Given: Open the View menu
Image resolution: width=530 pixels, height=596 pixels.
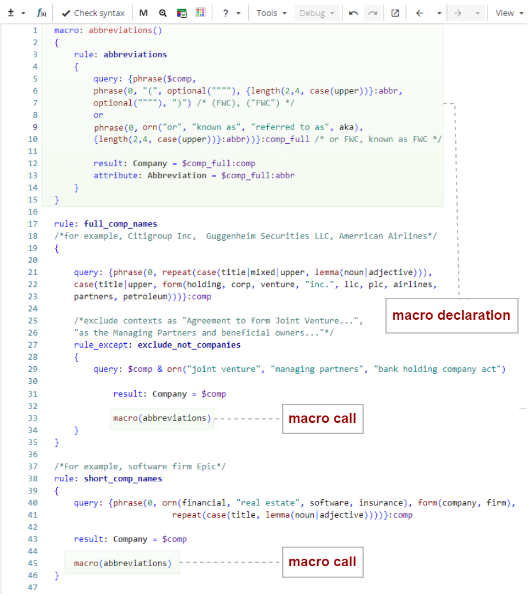Looking at the screenshot, I should click(508, 13).
